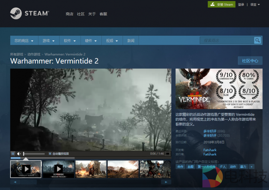The image size is (269, 190).
Task: Toggle the 自动播放视频 checkbox
Action: pyautogui.click(x=50, y=154)
